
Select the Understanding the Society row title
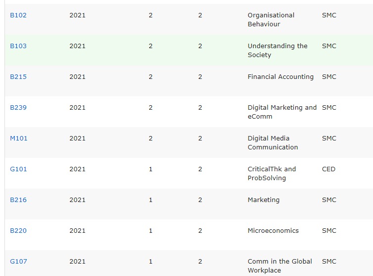277,51
